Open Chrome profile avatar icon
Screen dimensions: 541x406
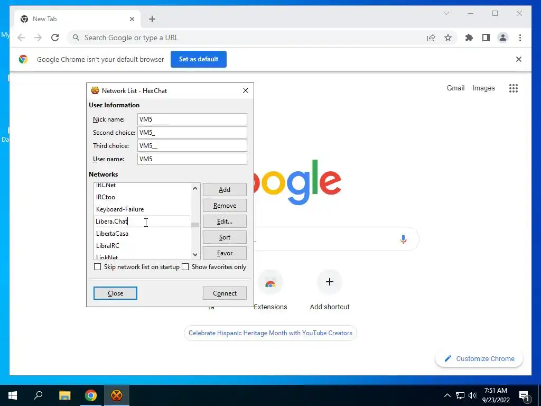[x=503, y=38]
